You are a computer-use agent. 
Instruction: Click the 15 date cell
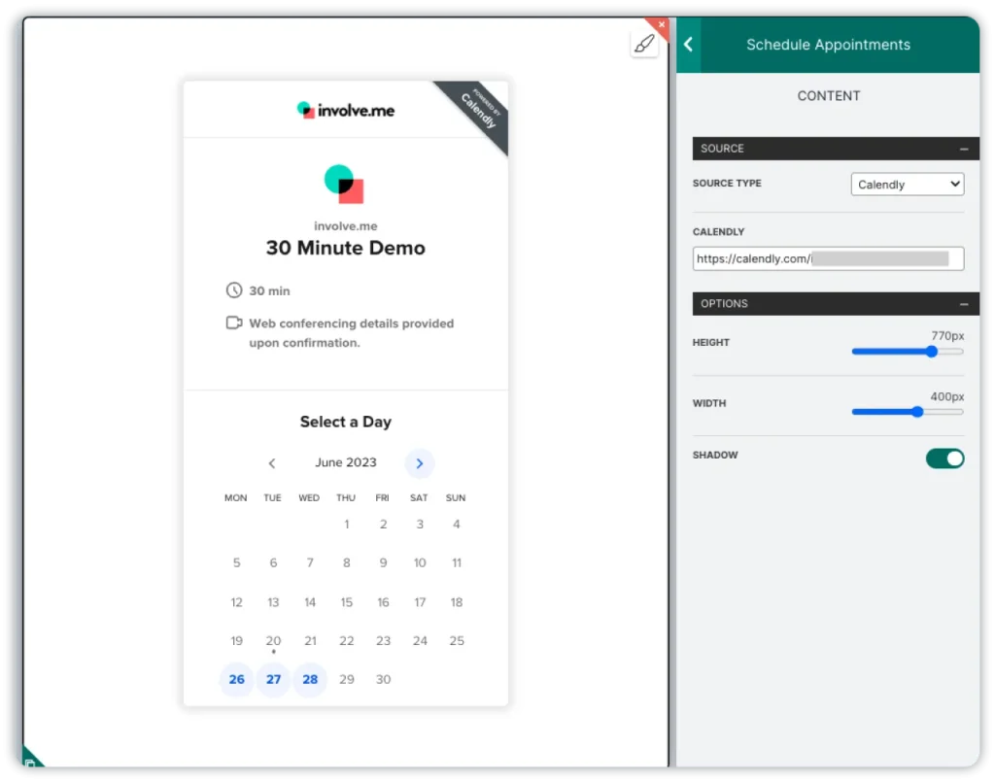[x=347, y=602]
